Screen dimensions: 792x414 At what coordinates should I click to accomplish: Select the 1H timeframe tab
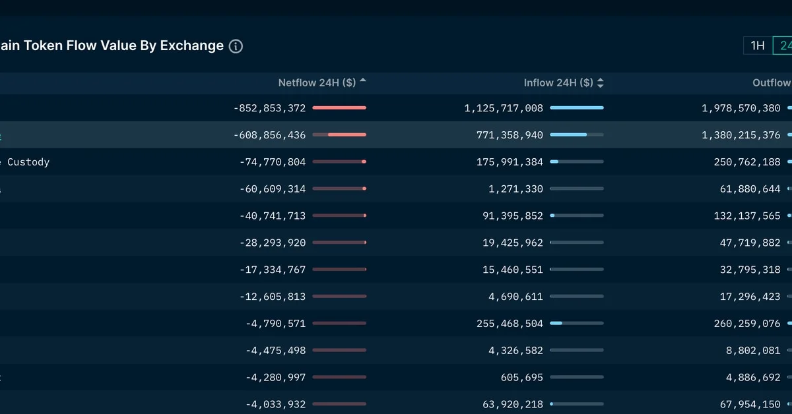pyautogui.click(x=758, y=45)
